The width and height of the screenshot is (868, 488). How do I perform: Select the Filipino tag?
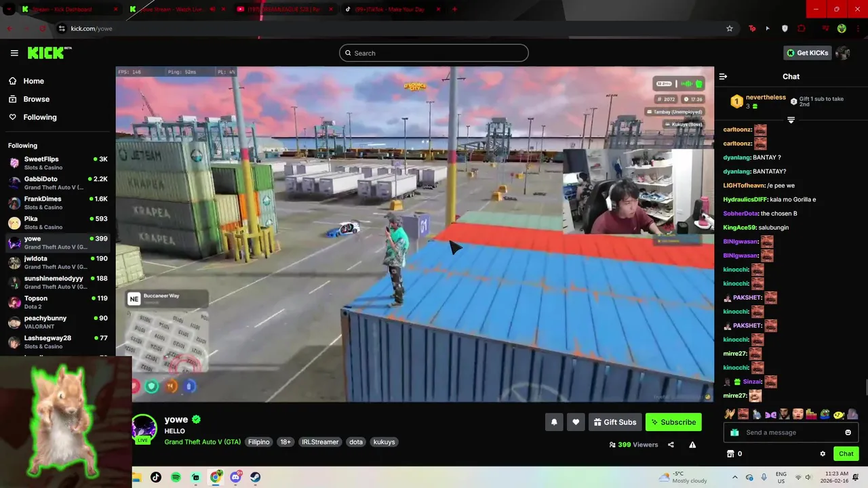coord(258,442)
